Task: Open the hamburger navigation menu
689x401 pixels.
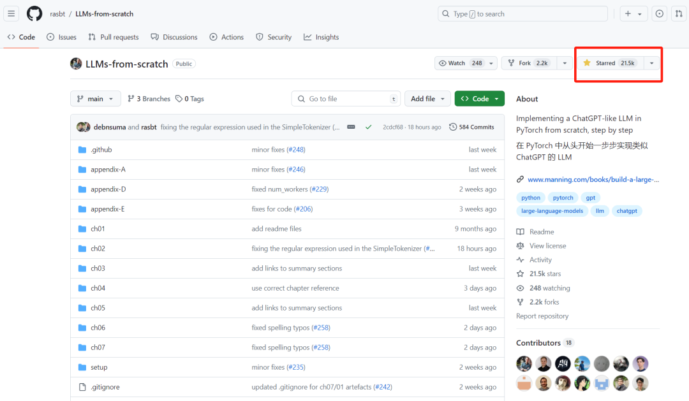Action: [11, 13]
